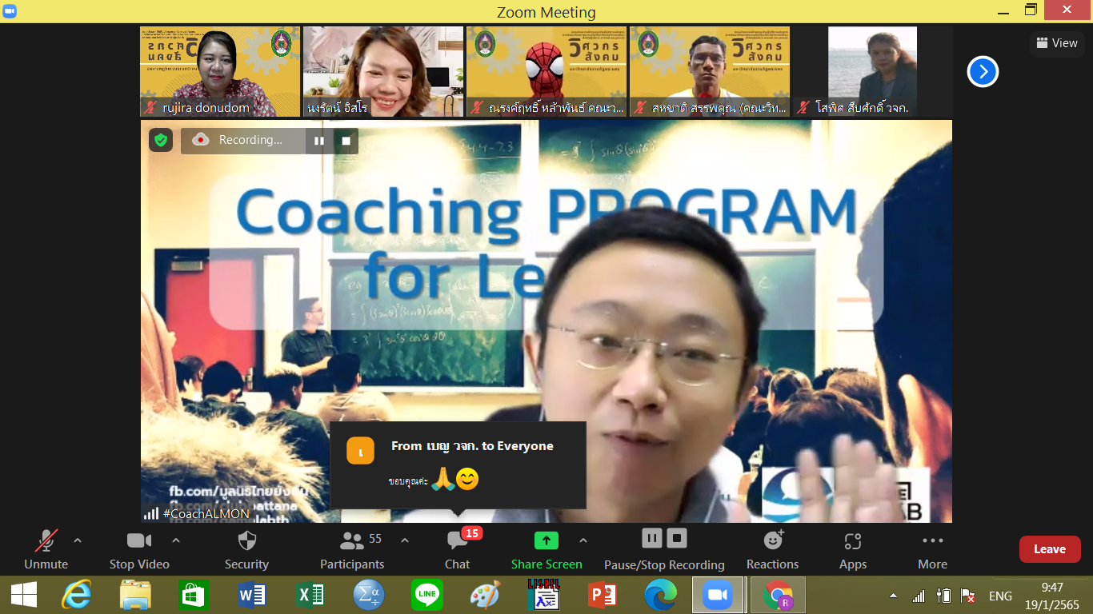Pause recording in the bottom toolbar
This screenshot has height=614, width=1093.
click(652, 538)
